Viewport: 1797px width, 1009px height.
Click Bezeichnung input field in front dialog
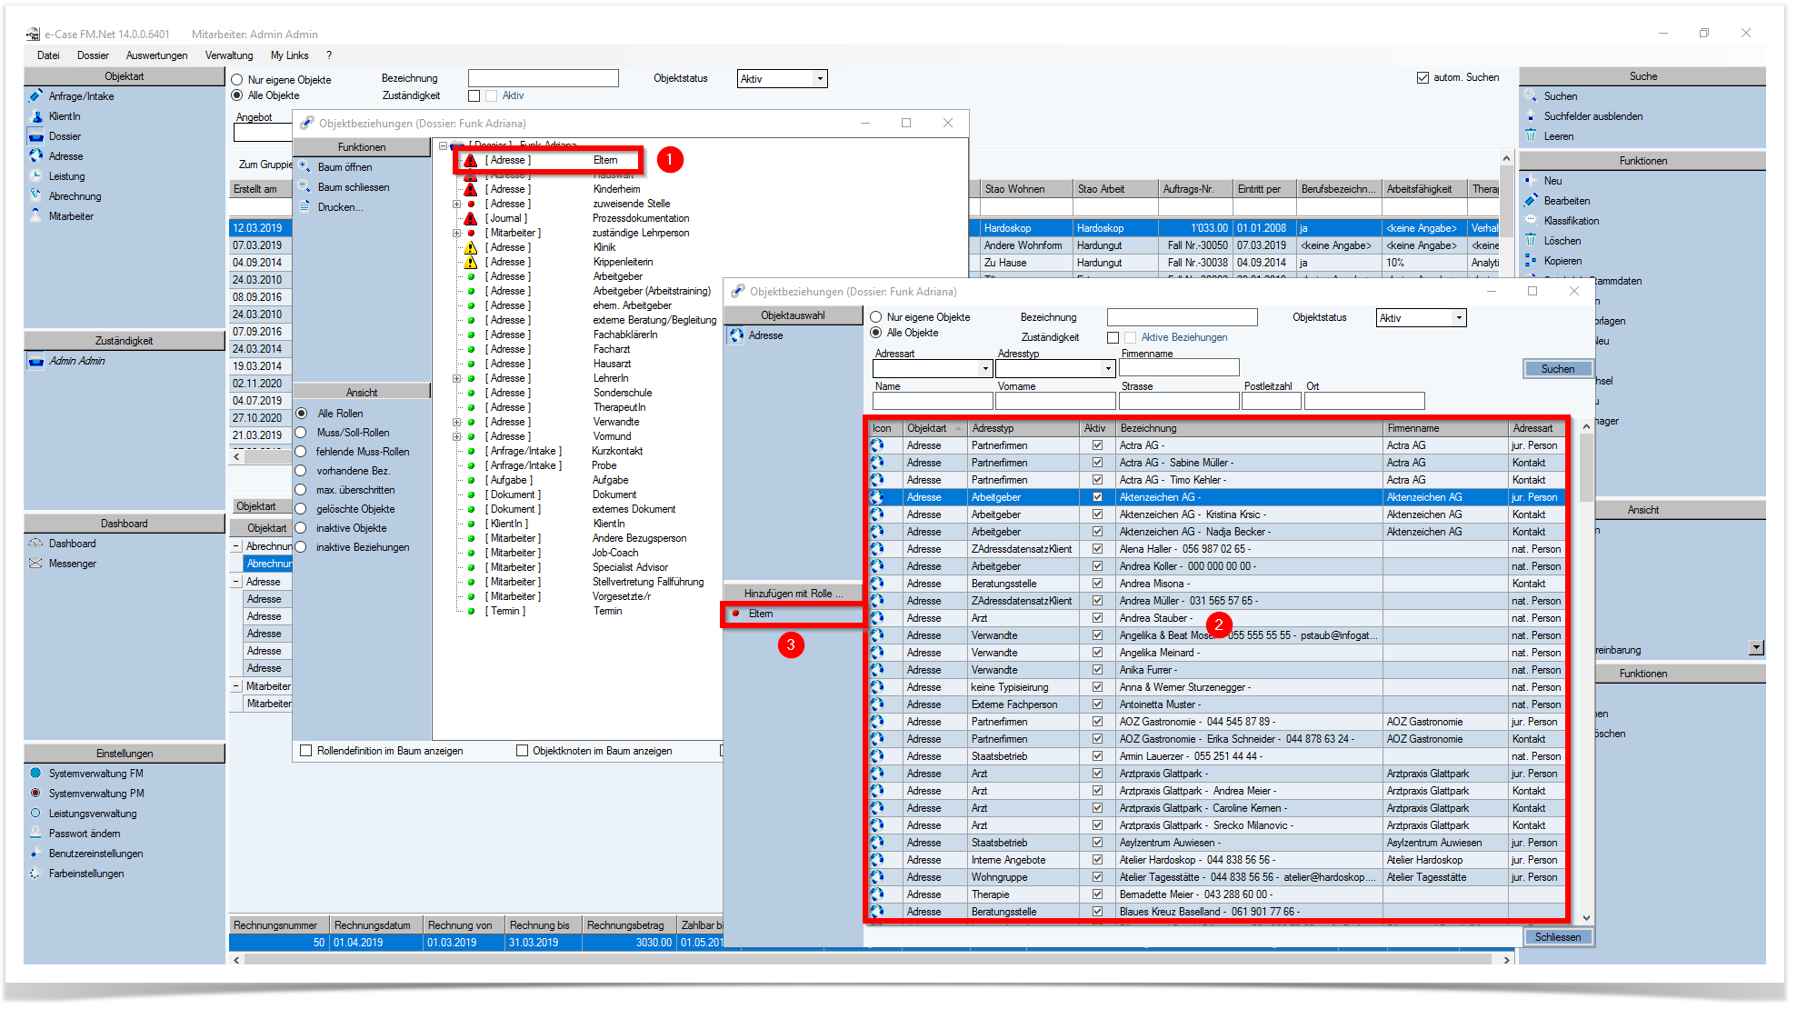[x=1183, y=317]
